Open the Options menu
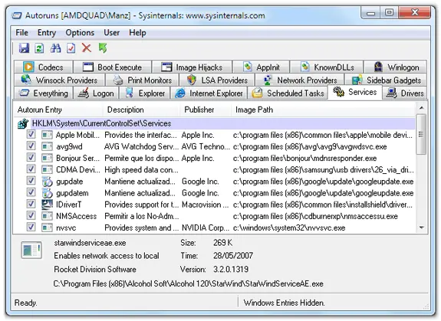Image resolution: width=441 pixels, height=321 pixels. pos(80,33)
